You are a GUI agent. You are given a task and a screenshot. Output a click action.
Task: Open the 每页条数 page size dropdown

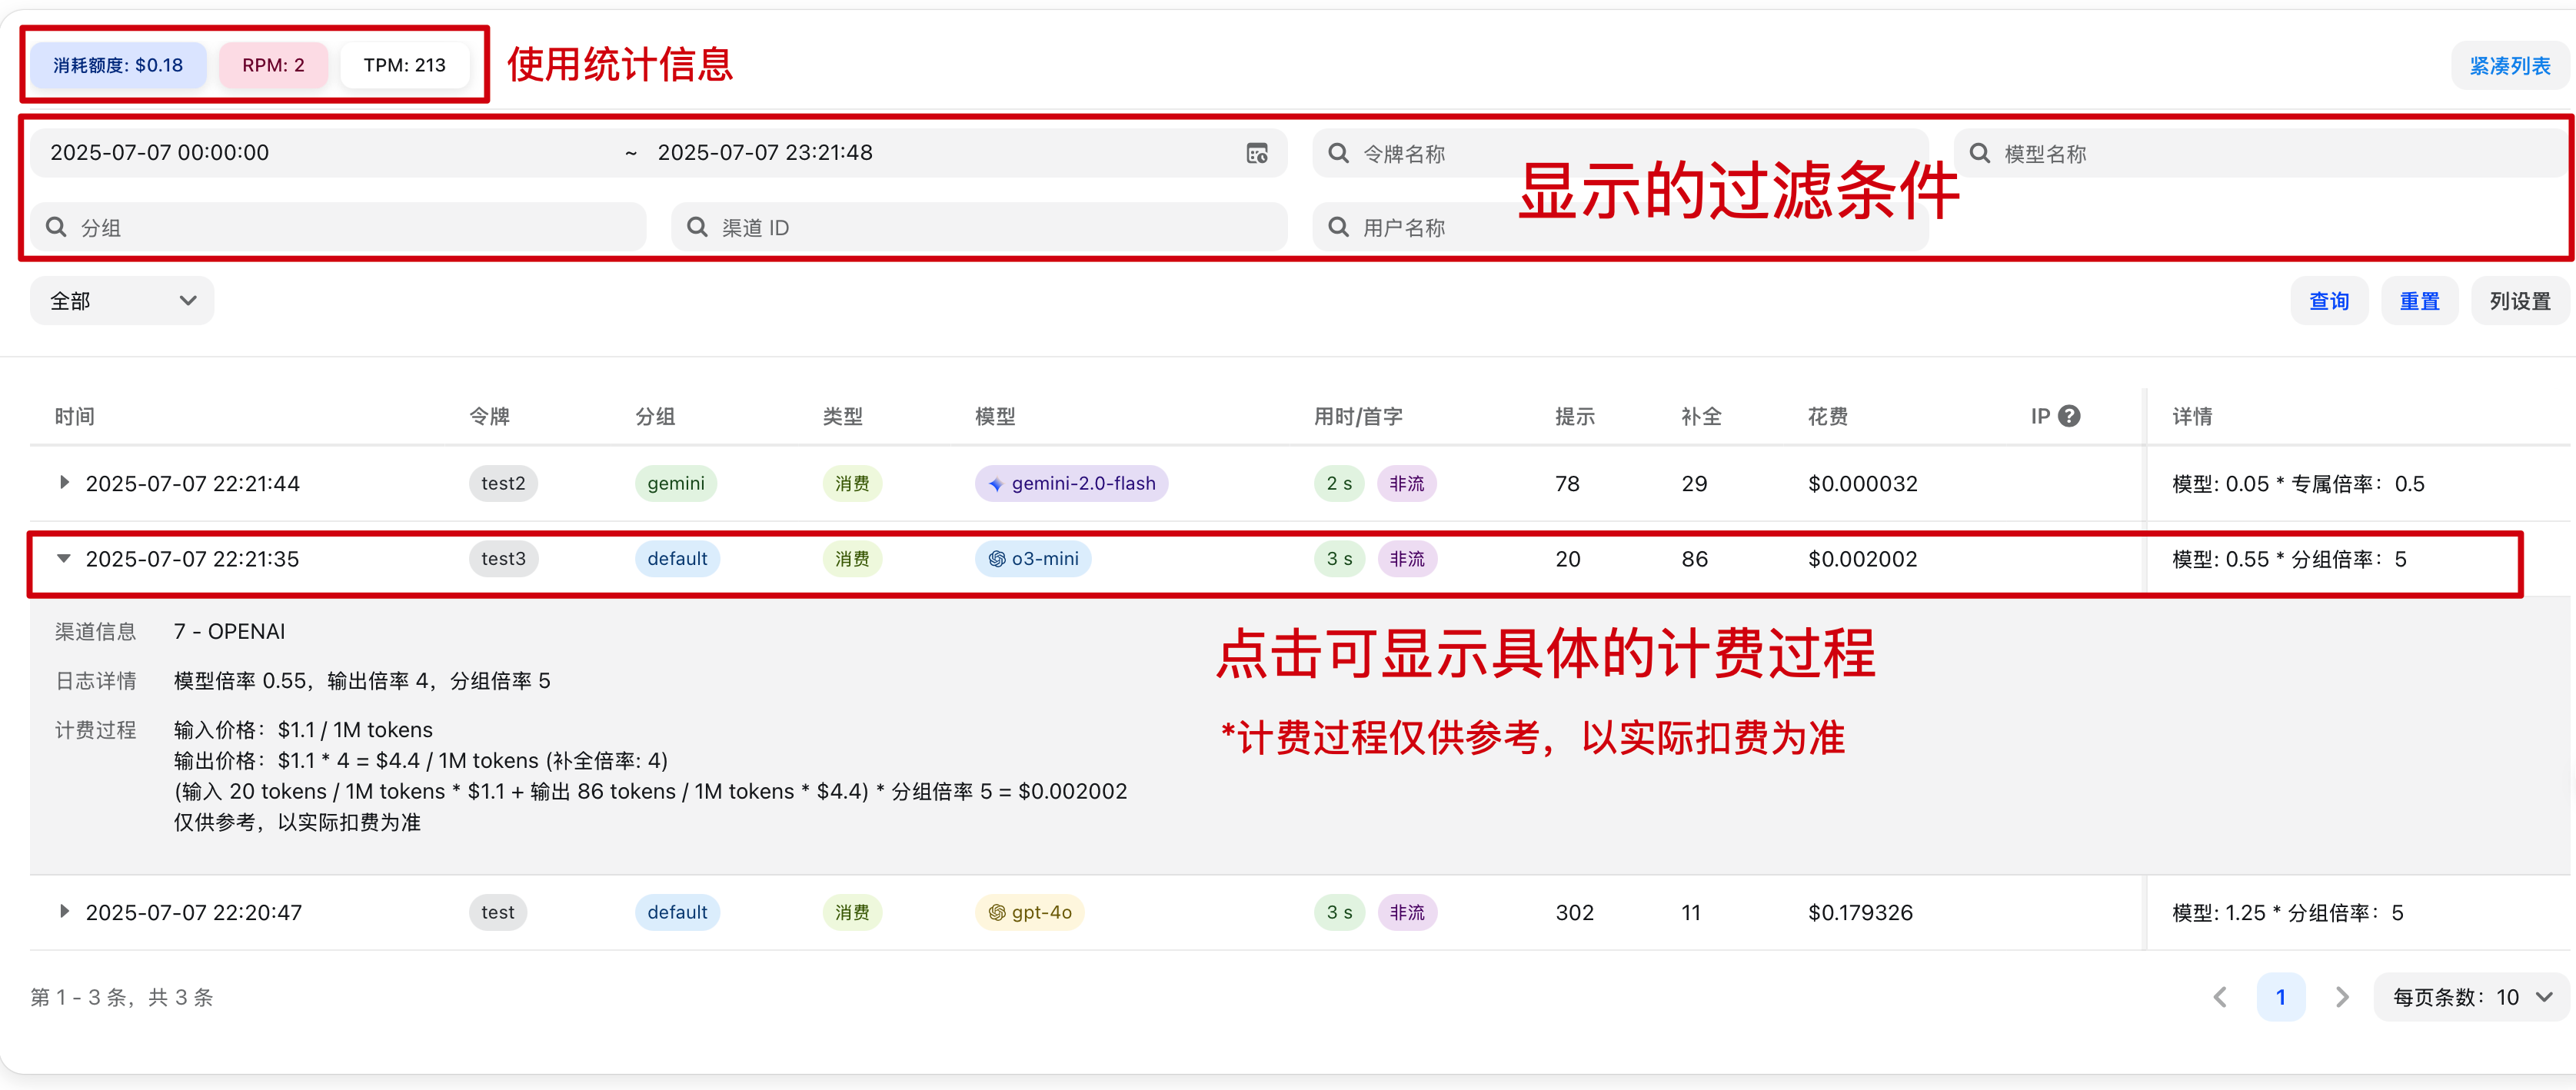2468,996
